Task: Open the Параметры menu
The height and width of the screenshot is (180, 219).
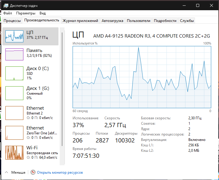Action: (x=26, y=13)
